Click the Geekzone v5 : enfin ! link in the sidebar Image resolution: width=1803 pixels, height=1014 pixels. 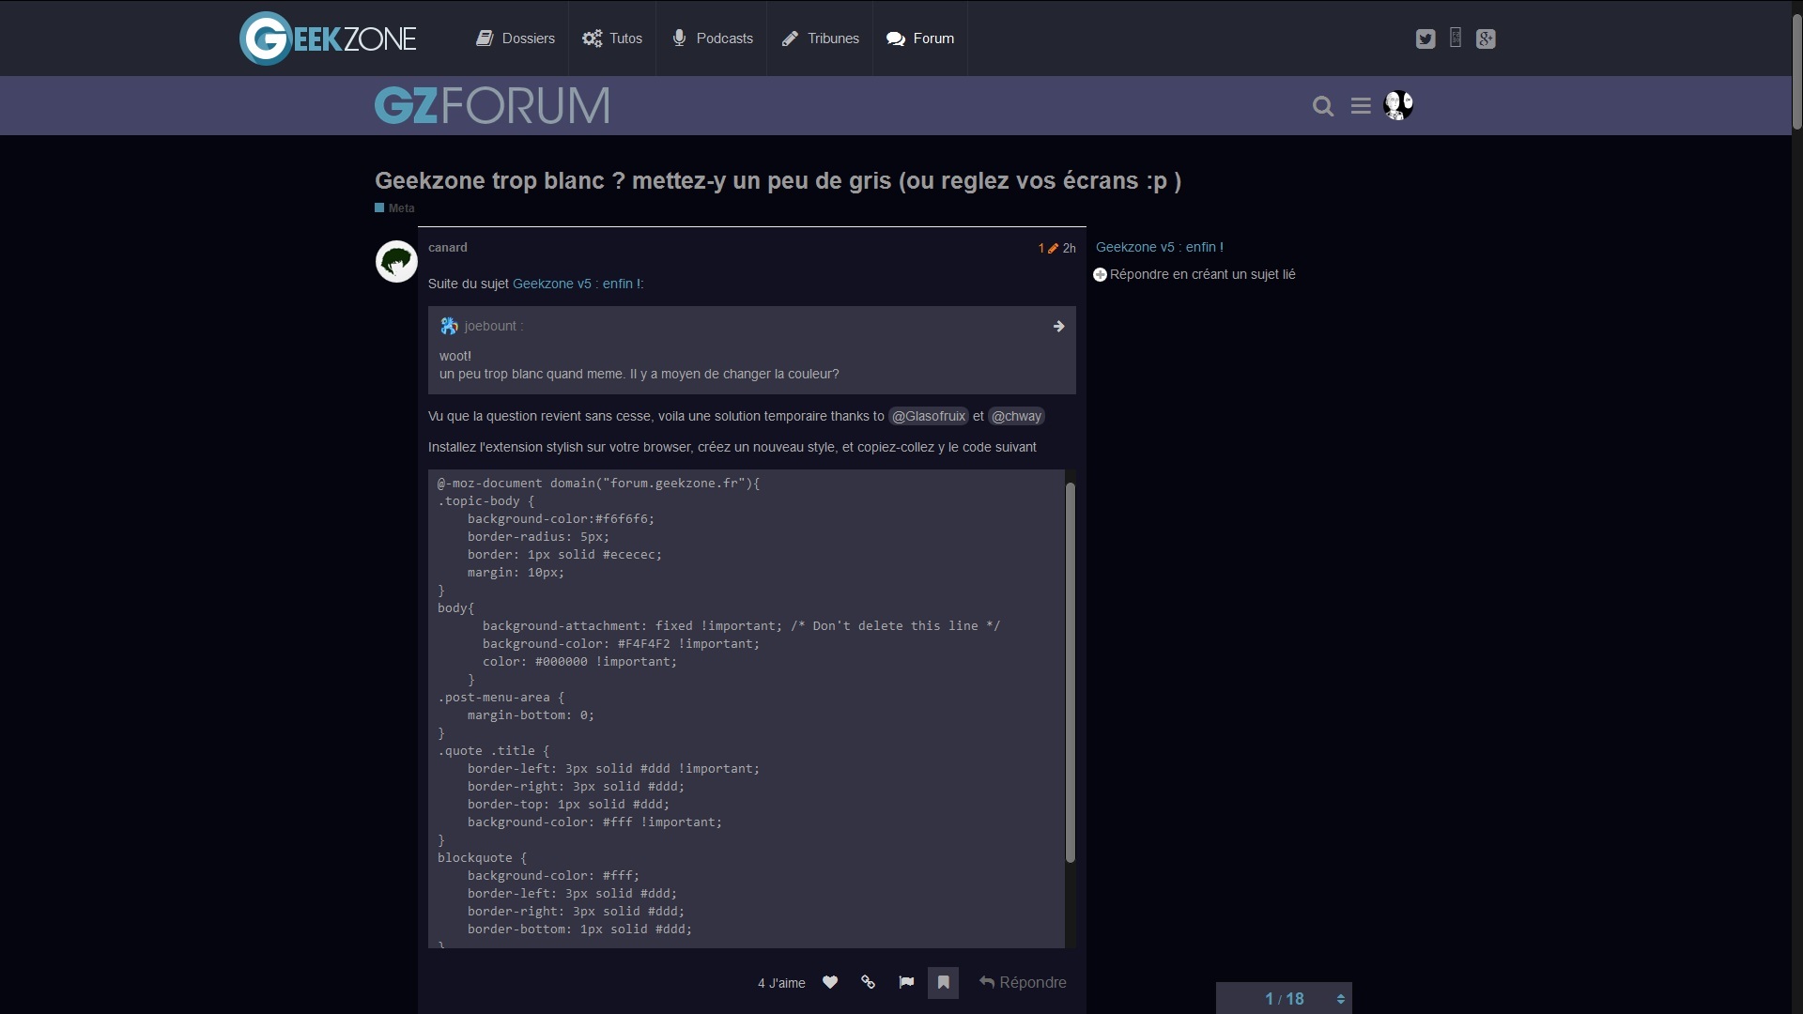tap(1159, 247)
